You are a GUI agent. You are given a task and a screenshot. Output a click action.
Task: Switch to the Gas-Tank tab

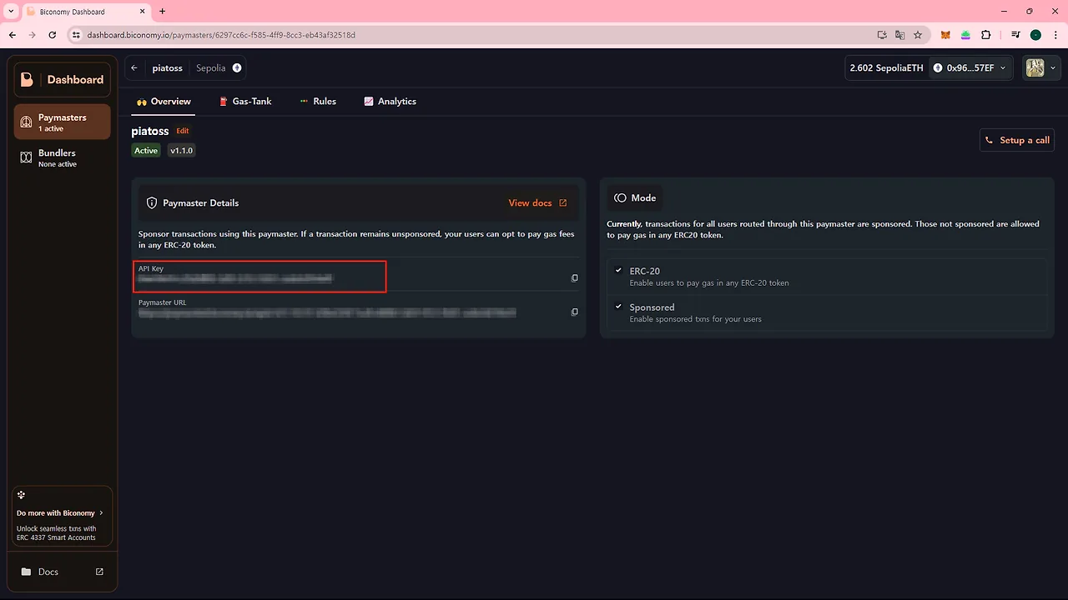245,102
